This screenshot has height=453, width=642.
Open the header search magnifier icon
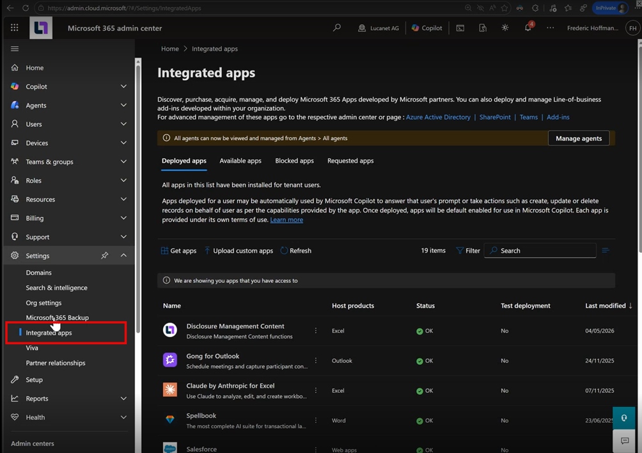[x=336, y=28]
